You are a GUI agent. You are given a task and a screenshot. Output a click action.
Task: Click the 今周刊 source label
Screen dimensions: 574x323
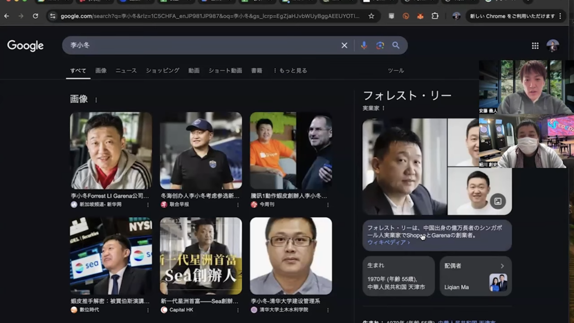click(267, 204)
